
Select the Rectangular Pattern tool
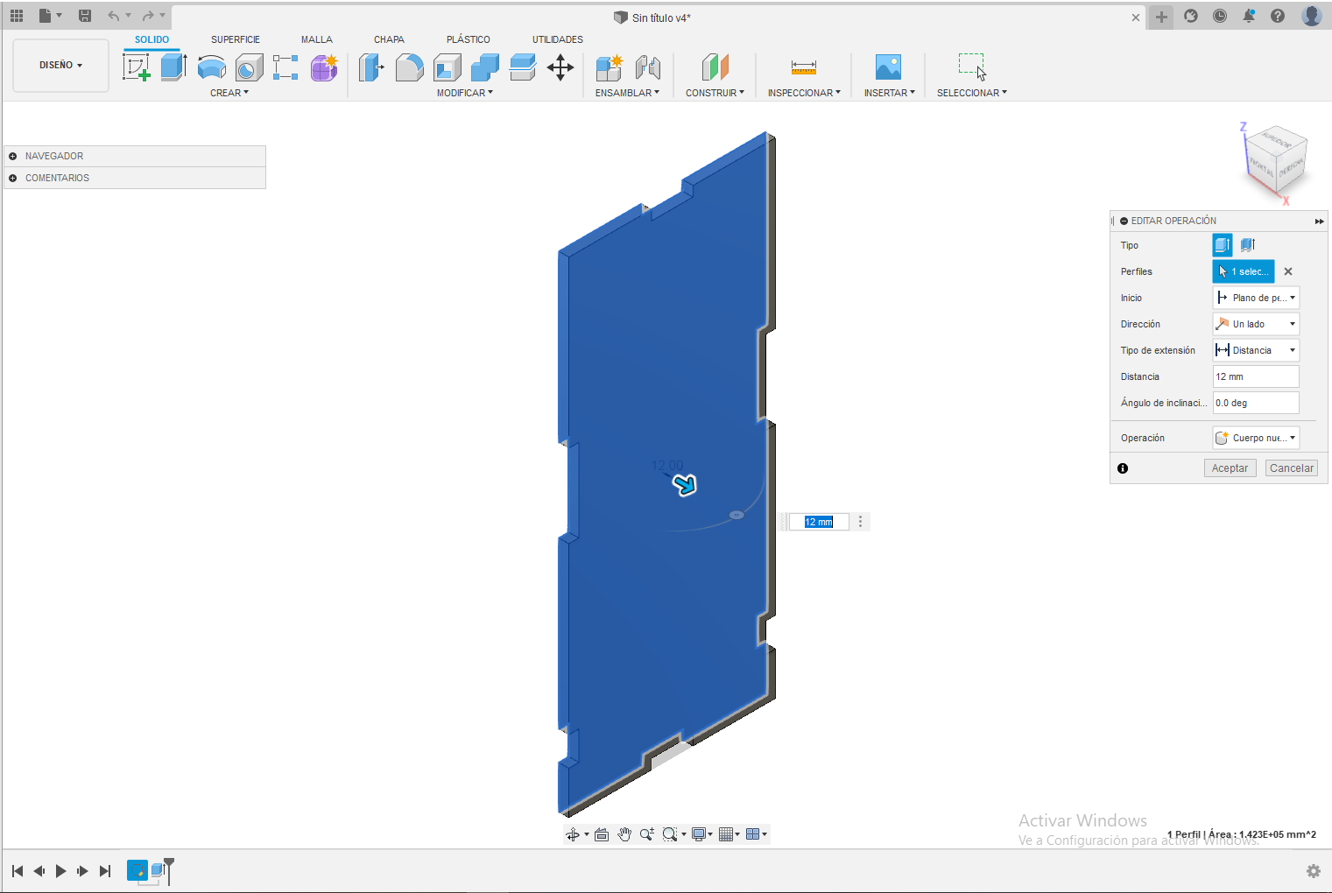point(286,67)
